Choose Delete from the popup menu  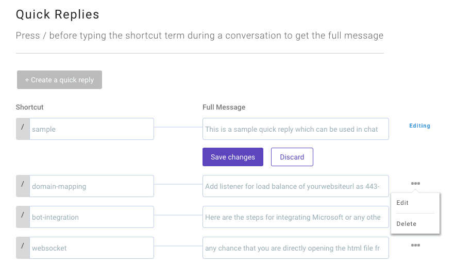[x=406, y=224]
